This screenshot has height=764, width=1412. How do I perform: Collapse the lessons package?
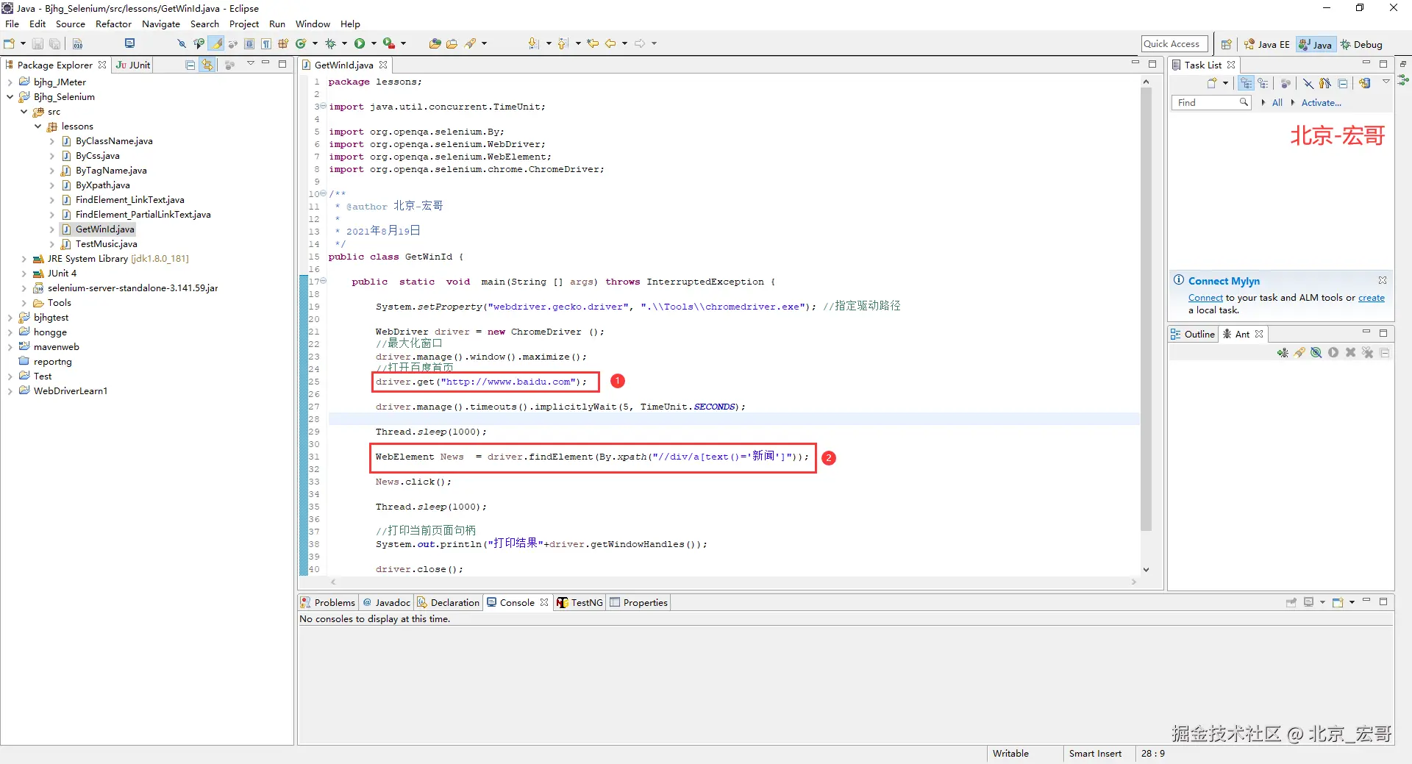click(38, 126)
